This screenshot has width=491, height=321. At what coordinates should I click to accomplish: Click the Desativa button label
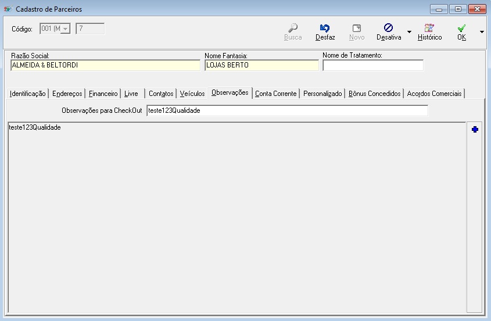click(389, 37)
